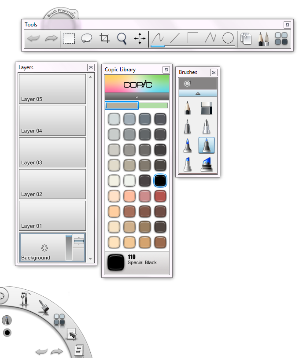Toggle Copic Library via four-squares toolbar icon
This screenshot has width=303, height=358.
click(x=281, y=38)
